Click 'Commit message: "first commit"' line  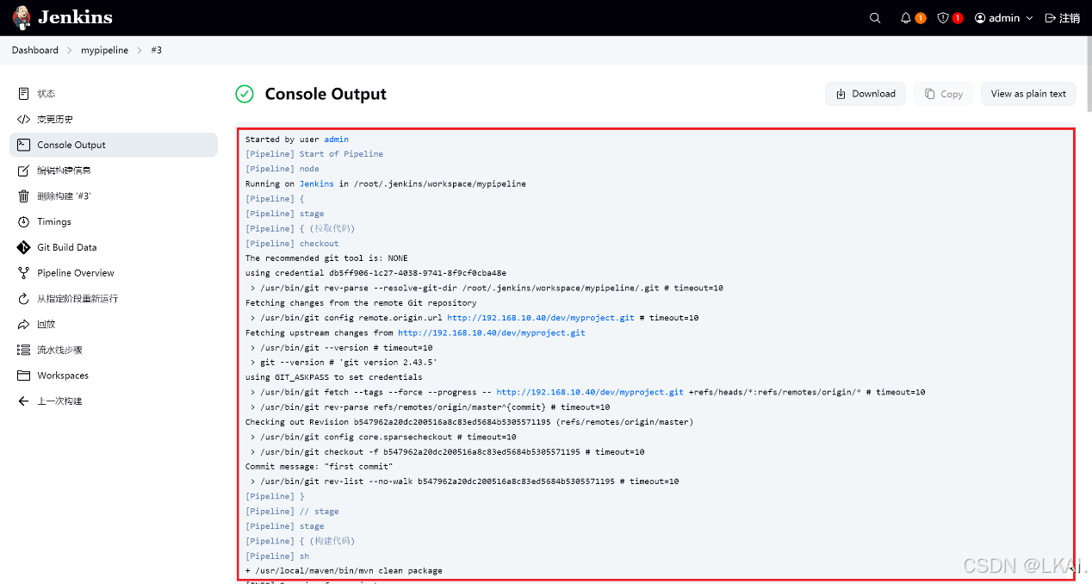320,466
